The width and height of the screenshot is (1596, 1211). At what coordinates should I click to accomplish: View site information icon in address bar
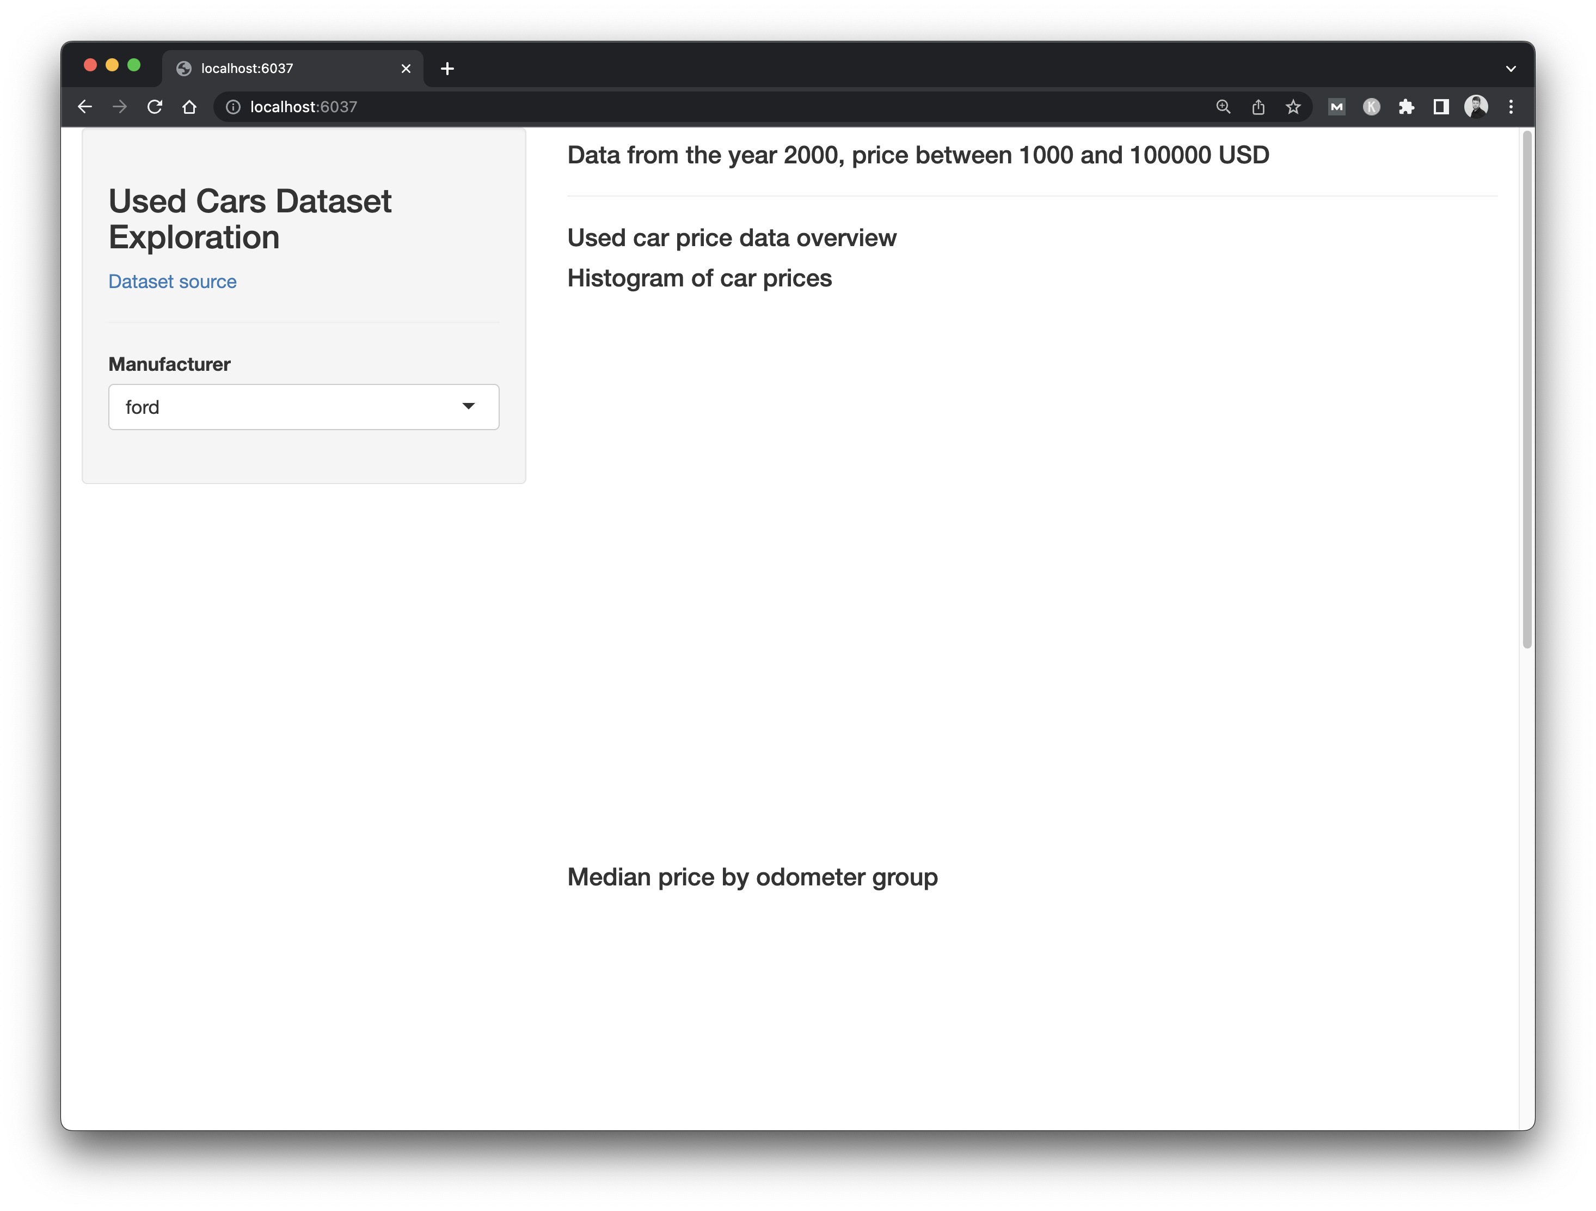pyautogui.click(x=233, y=107)
